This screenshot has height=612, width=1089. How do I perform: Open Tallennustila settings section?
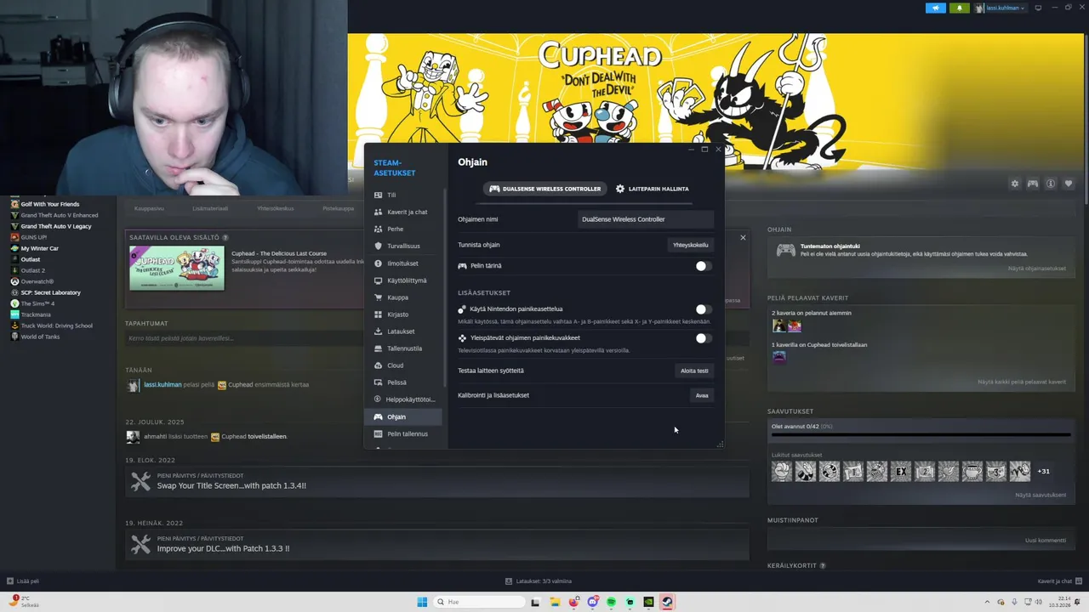point(404,348)
